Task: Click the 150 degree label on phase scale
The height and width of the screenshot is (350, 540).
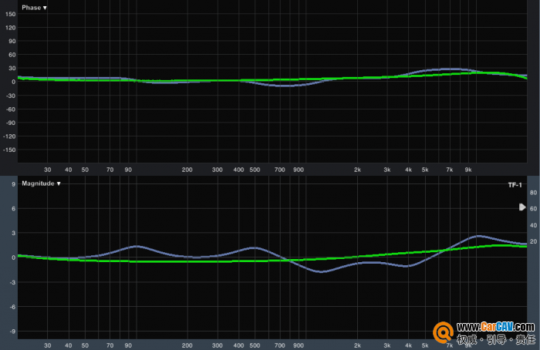Action: click(11, 13)
